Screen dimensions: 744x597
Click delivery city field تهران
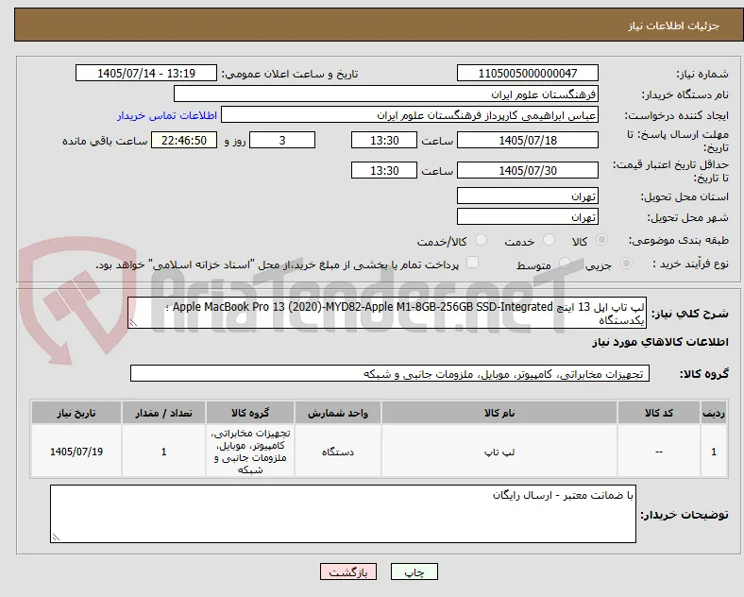[527, 217]
